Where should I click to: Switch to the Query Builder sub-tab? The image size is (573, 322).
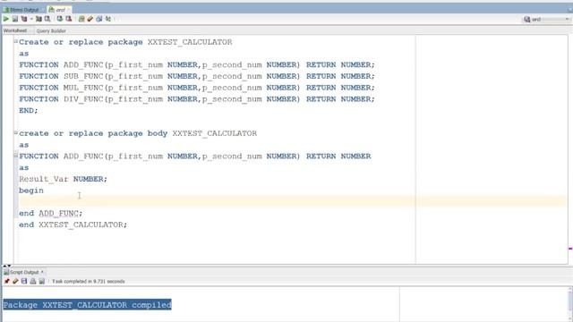(x=51, y=31)
